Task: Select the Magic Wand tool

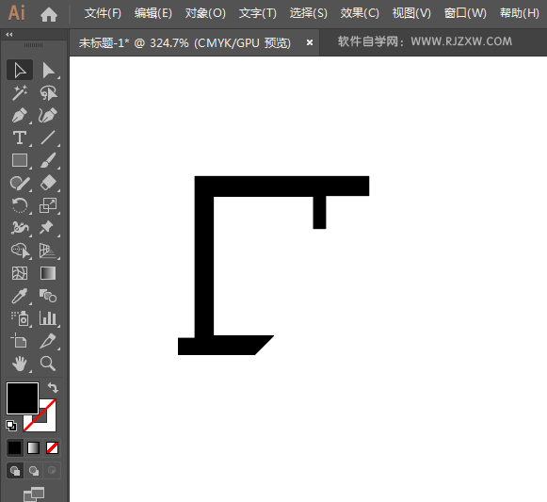Action: pyautogui.click(x=20, y=93)
